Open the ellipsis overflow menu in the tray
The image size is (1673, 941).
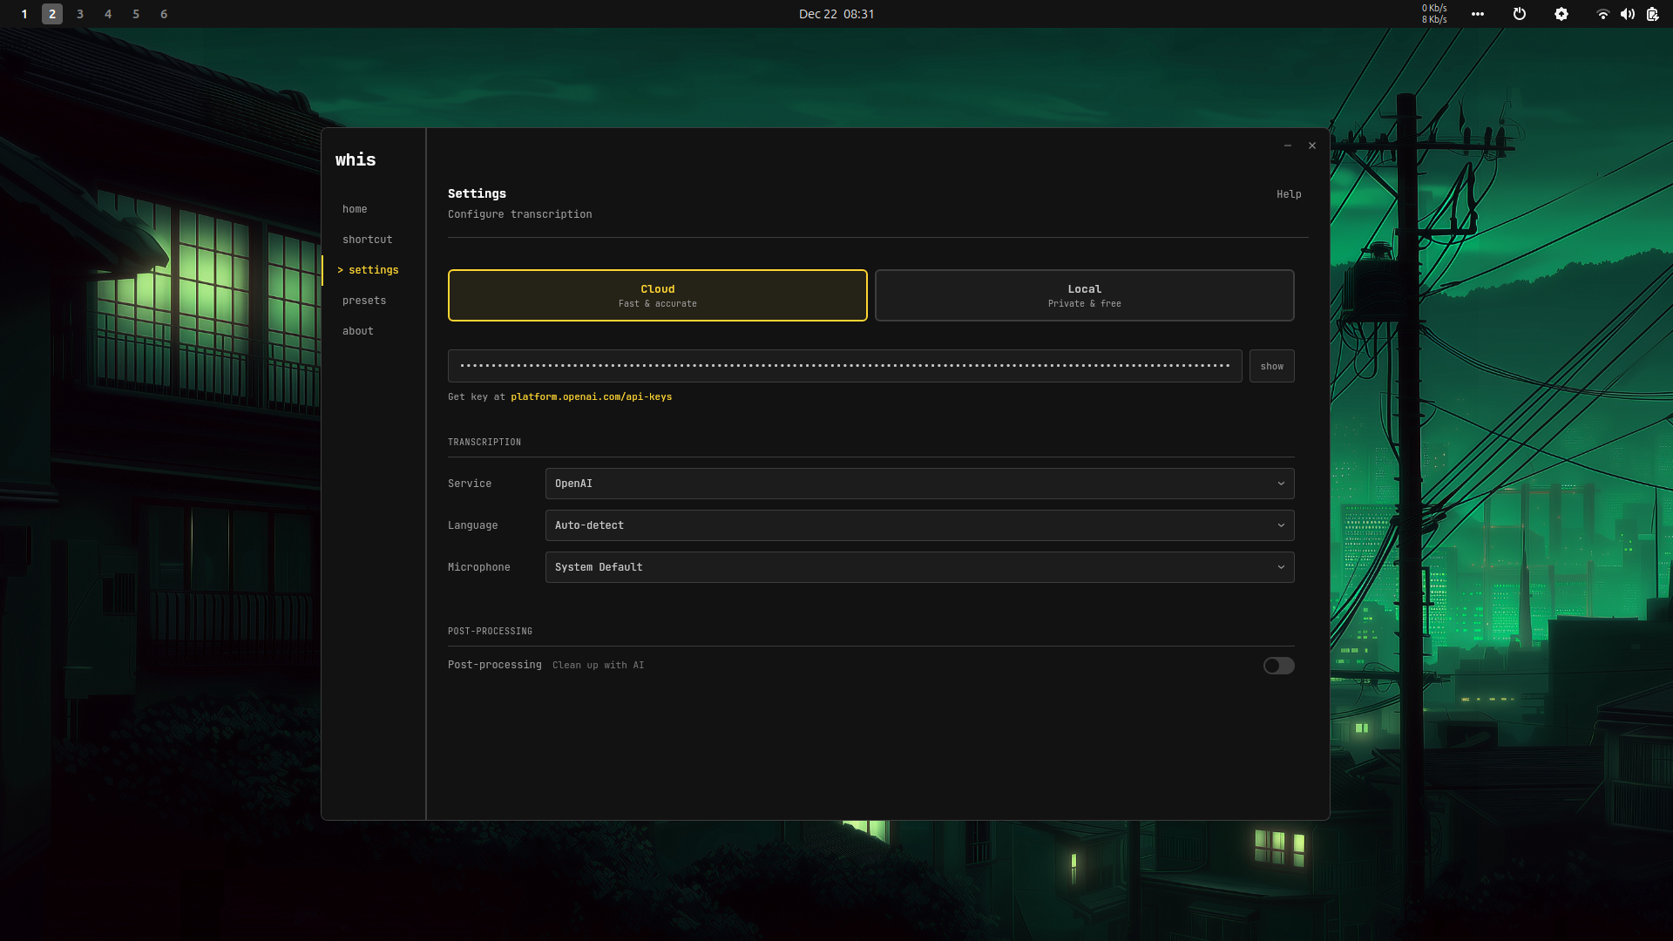pyautogui.click(x=1478, y=14)
